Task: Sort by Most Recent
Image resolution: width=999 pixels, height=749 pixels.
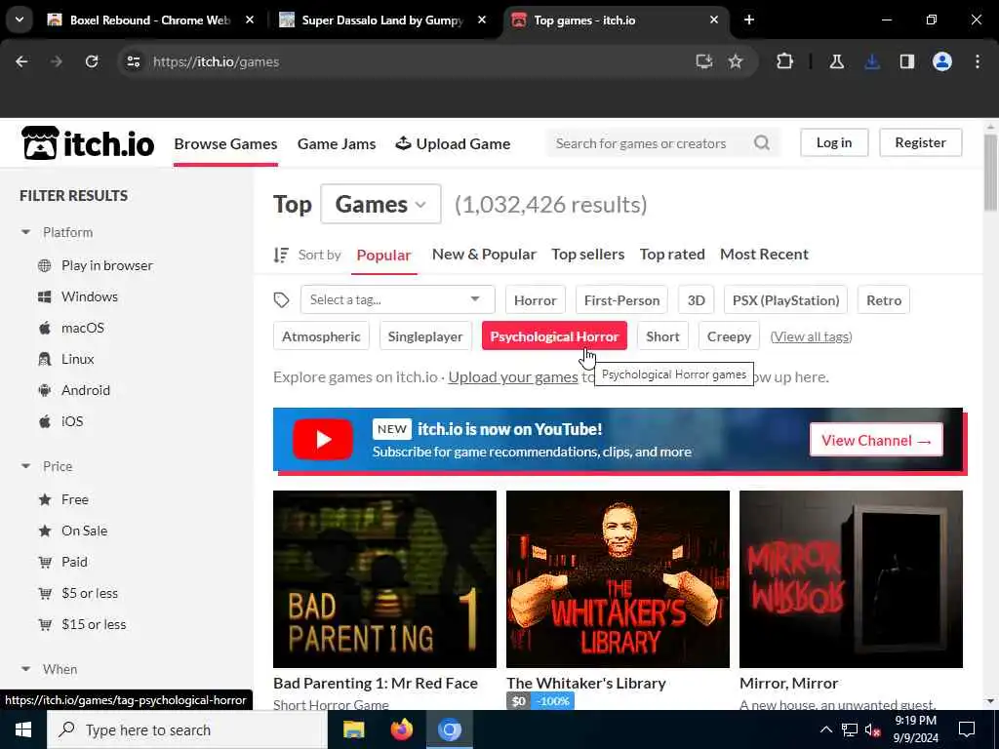Action: [x=764, y=255]
